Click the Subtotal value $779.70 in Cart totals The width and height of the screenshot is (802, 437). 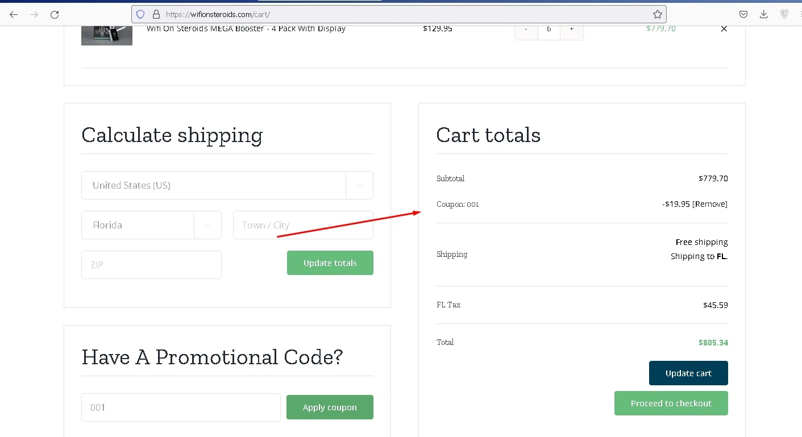713,178
